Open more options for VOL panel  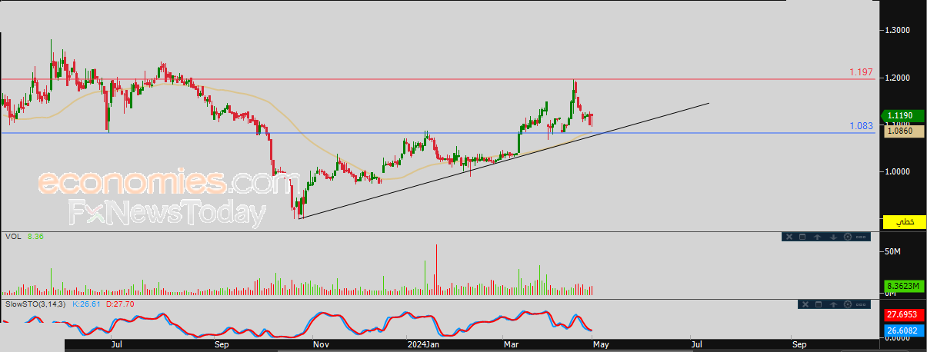coord(861,237)
